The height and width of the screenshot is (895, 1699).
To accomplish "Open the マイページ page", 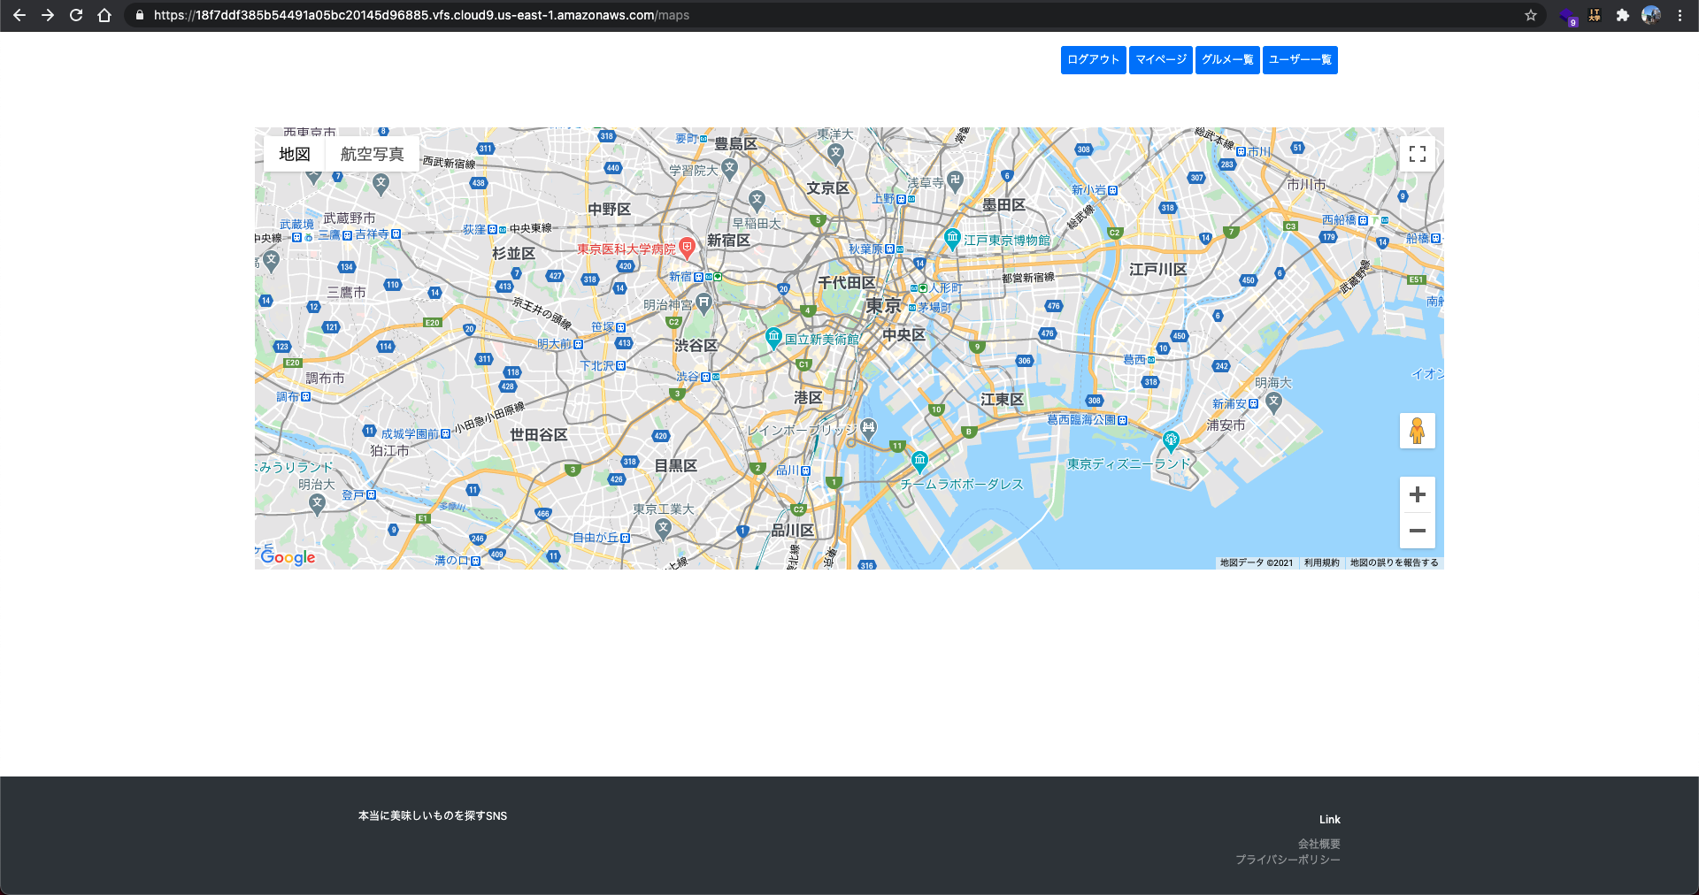I will coord(1160,59).
